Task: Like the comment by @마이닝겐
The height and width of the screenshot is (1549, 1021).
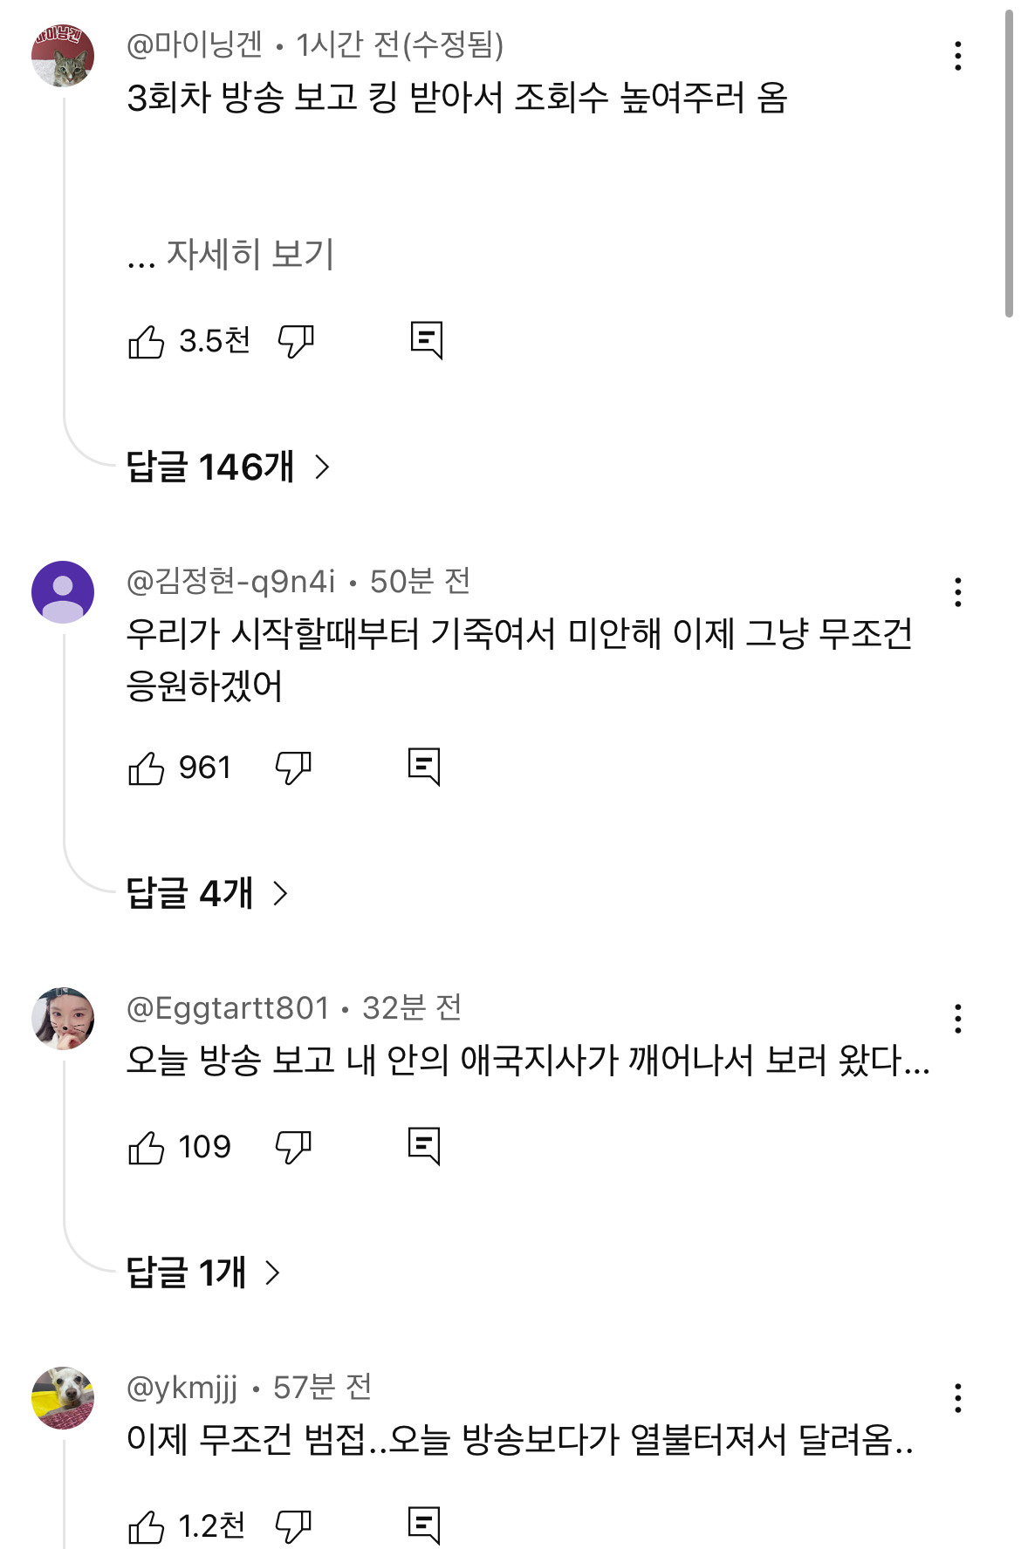Action: click(146, 341)
